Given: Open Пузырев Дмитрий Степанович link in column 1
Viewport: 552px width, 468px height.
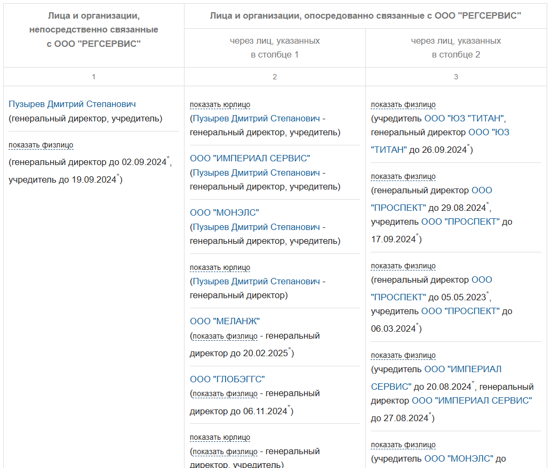Looking at the screenshot, I should pos(73,104).
